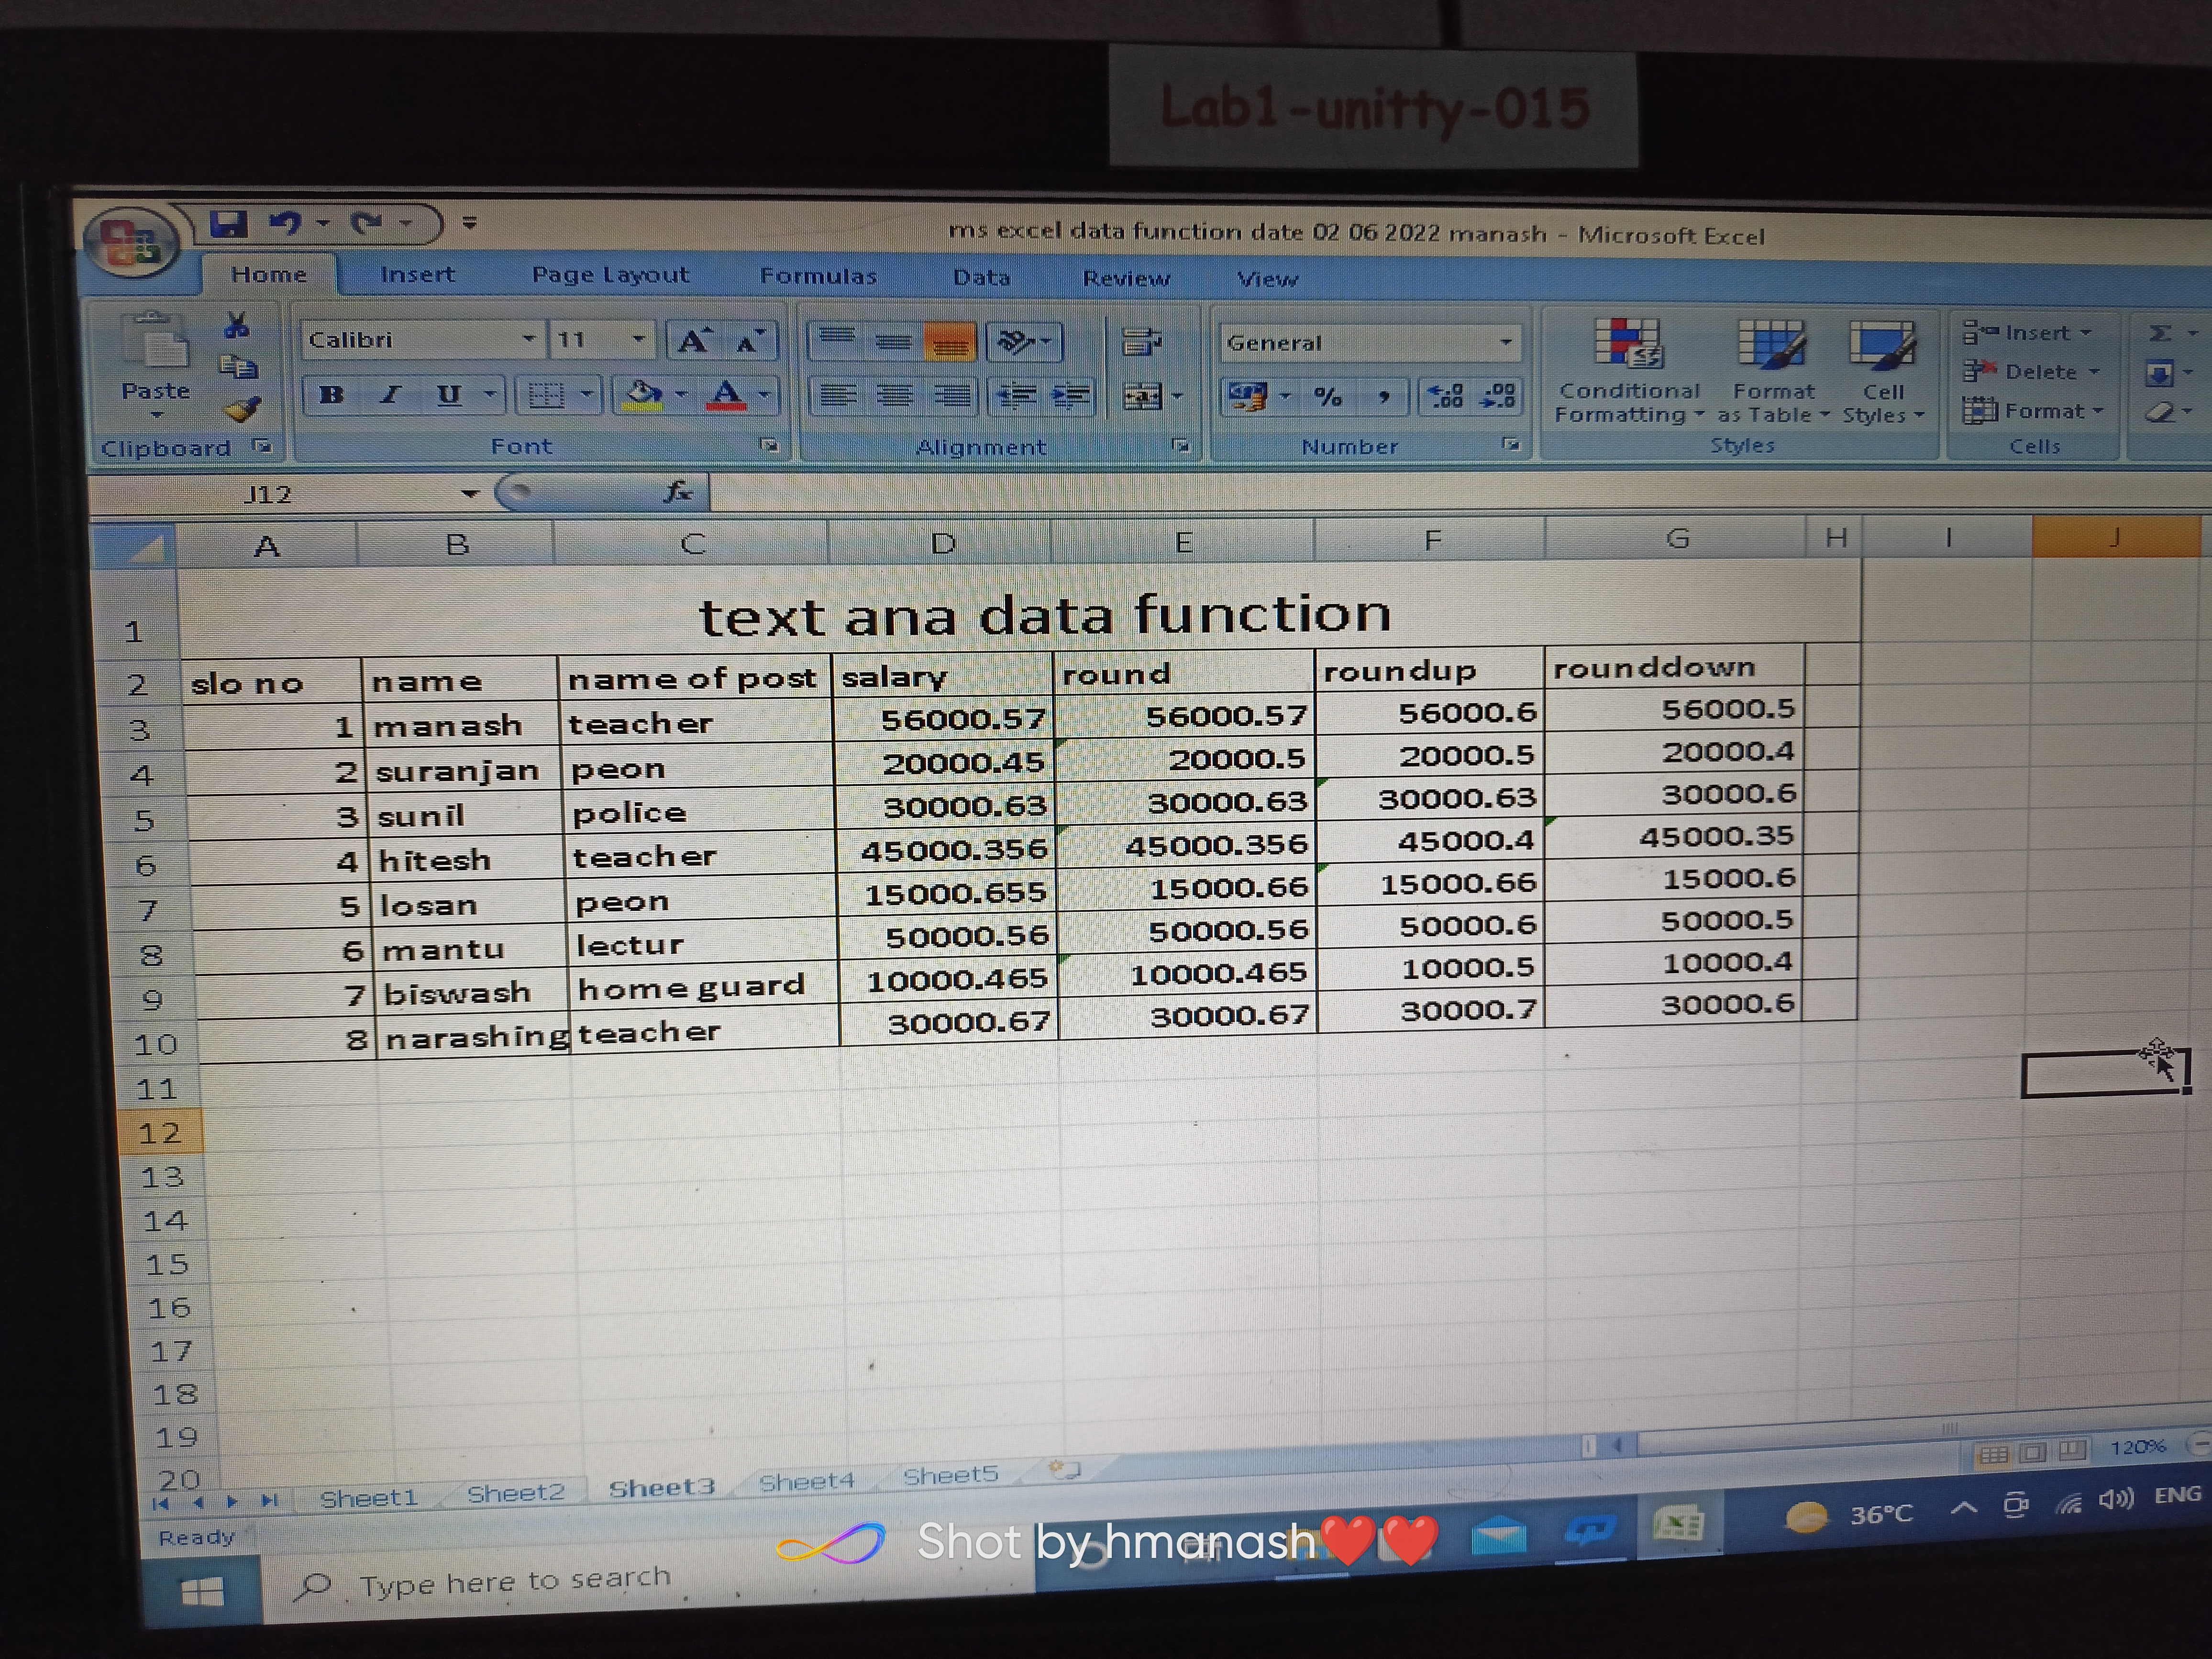
Task: Toggle Bold formatting
Action: pyautogui.click(x=332, y=395)
